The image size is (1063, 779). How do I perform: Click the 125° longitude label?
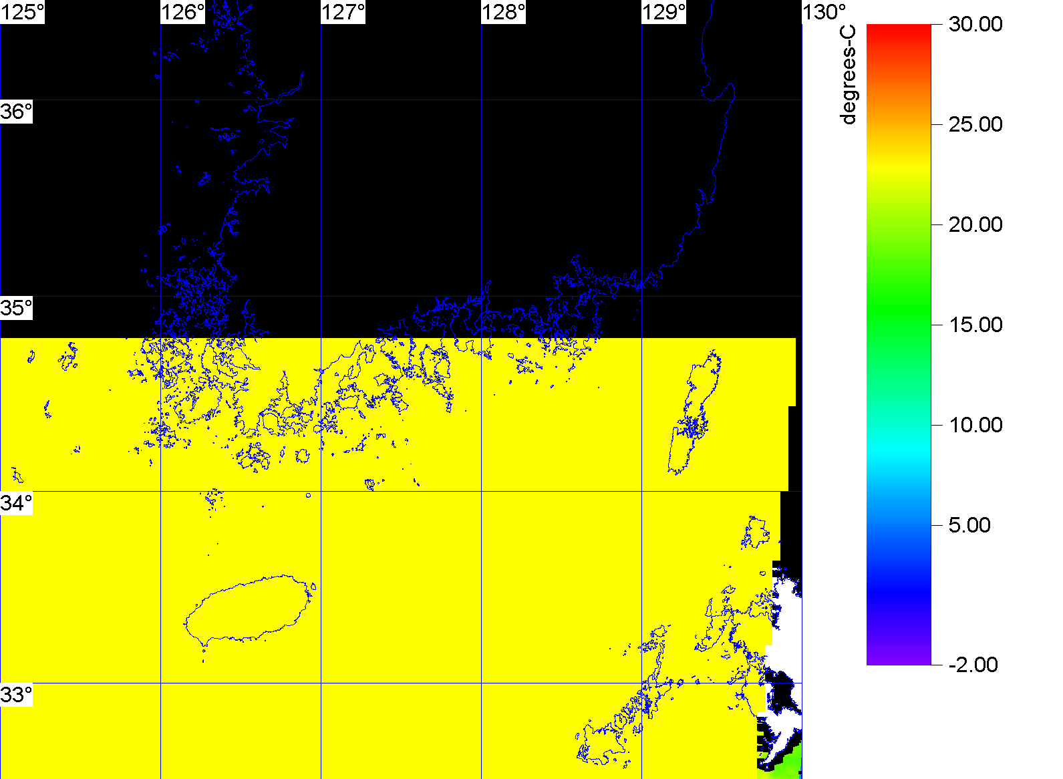point(22,12)
